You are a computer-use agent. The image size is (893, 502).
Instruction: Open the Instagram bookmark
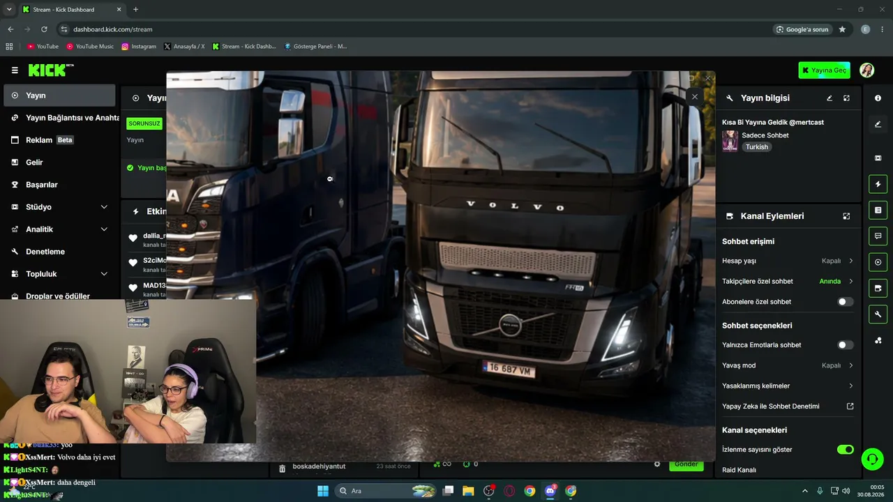pyautogui.click(x=139, y=47)
